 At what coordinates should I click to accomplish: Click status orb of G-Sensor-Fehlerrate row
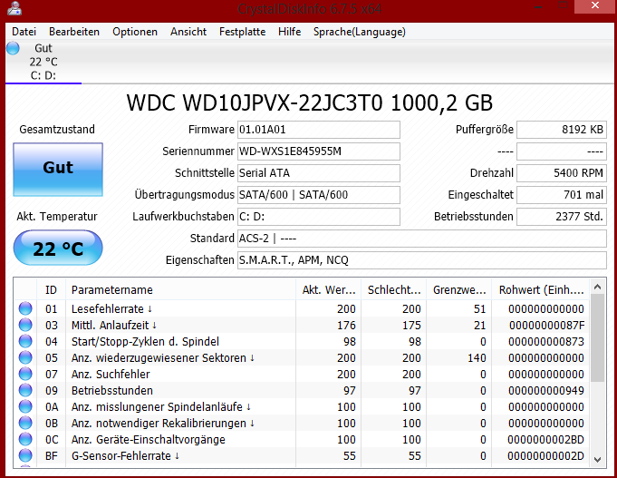tap(25, 456)
